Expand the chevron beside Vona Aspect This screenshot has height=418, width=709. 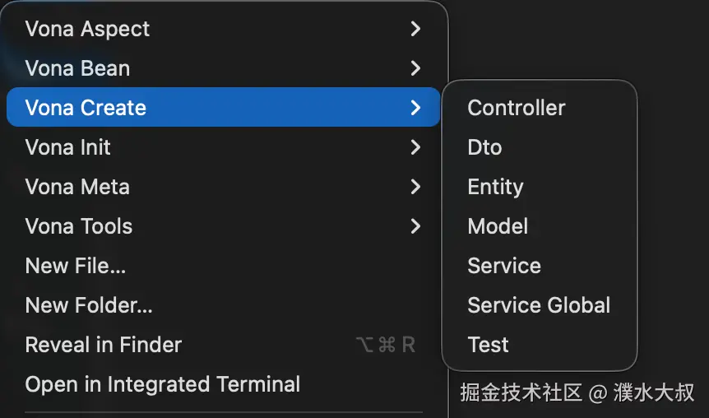[x=415, y=29]
